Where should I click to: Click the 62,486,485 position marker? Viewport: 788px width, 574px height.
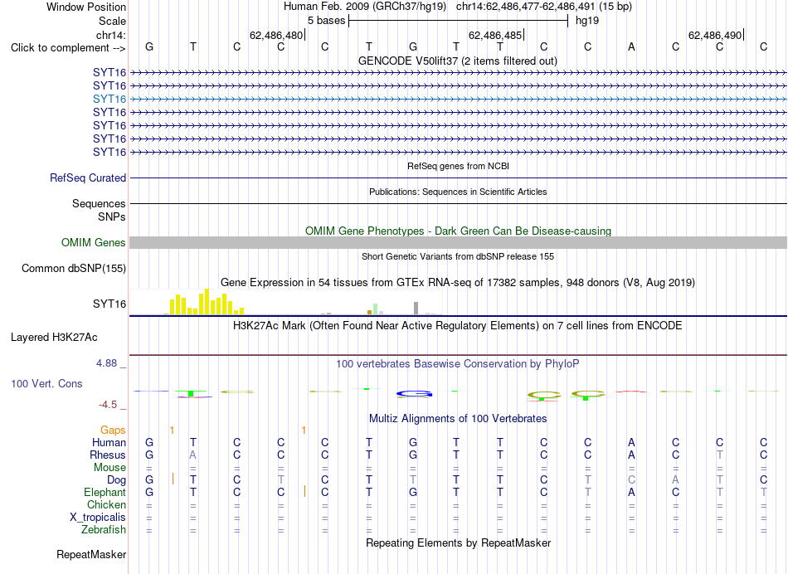[x=495, y=35]
